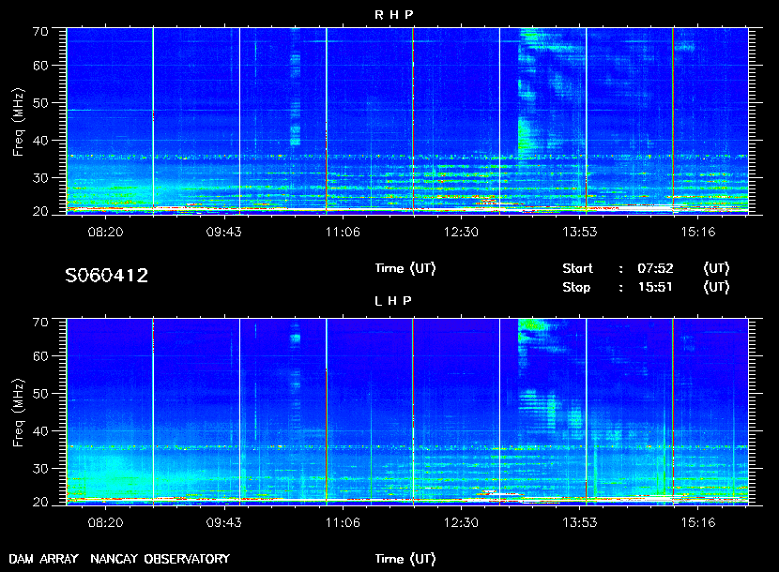Click the 13:53 time label under RHP plot

(580, 232)
